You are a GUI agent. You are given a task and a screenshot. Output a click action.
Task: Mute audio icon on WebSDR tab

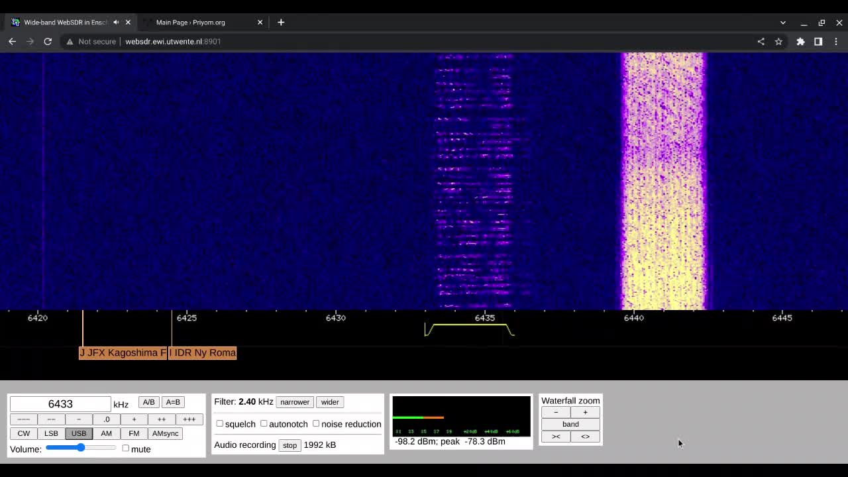pyautogui.click(x=116, y=22)
